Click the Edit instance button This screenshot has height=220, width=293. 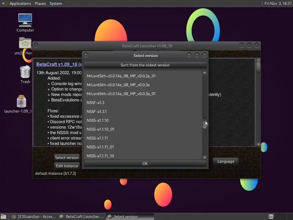(67, 166)
